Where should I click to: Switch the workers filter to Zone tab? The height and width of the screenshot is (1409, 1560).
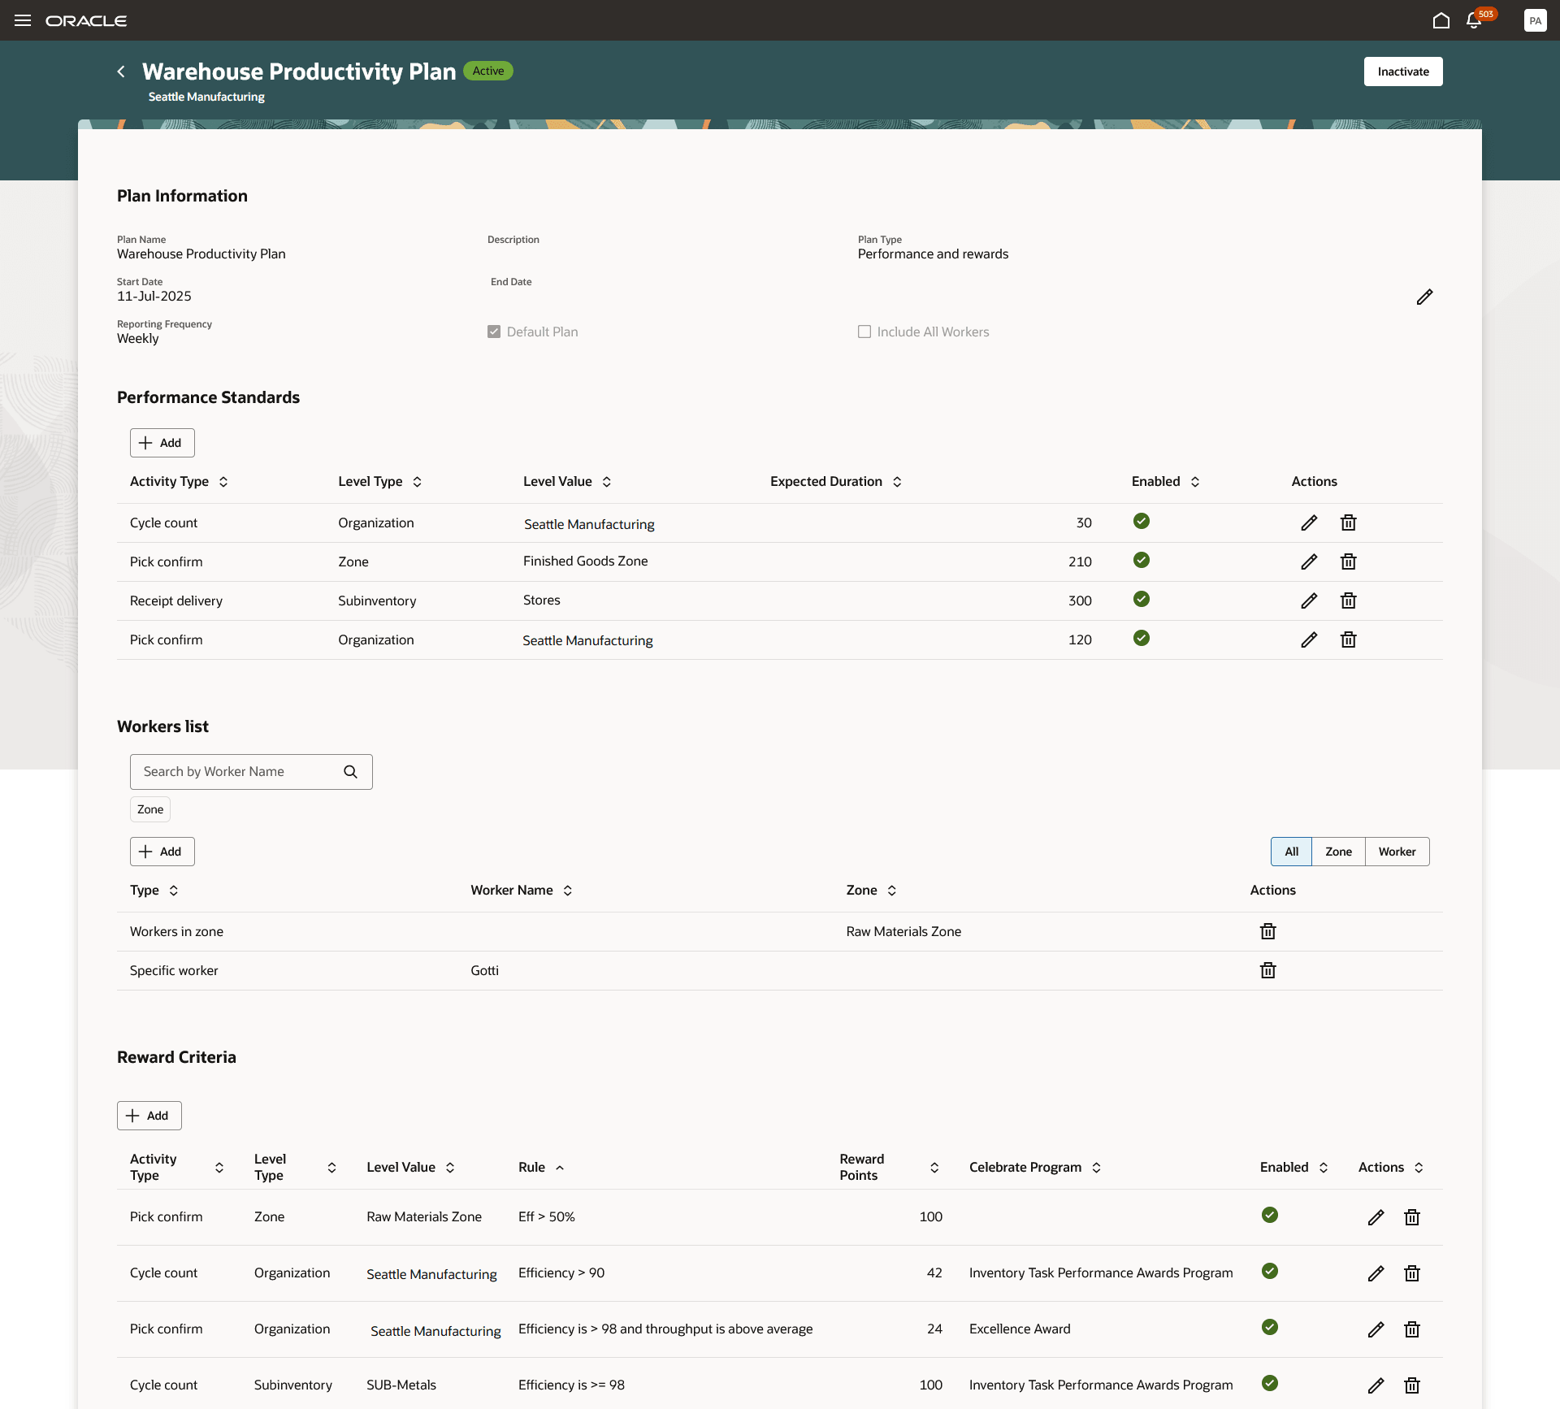pyautogui.click(x=1338, y=852)
